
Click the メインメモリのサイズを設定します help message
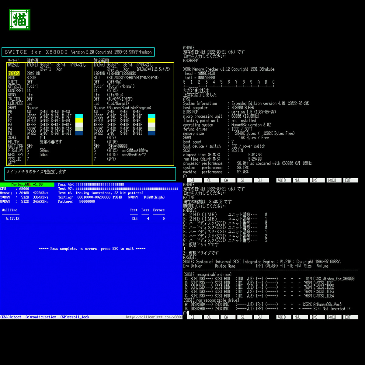[36, 172]
